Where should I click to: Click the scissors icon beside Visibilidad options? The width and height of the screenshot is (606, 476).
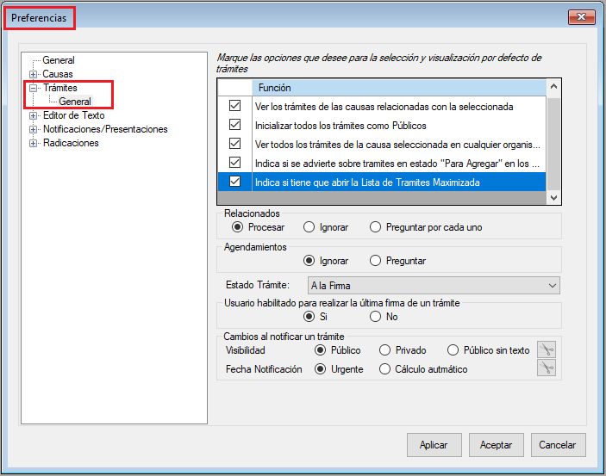coord(545,350)
